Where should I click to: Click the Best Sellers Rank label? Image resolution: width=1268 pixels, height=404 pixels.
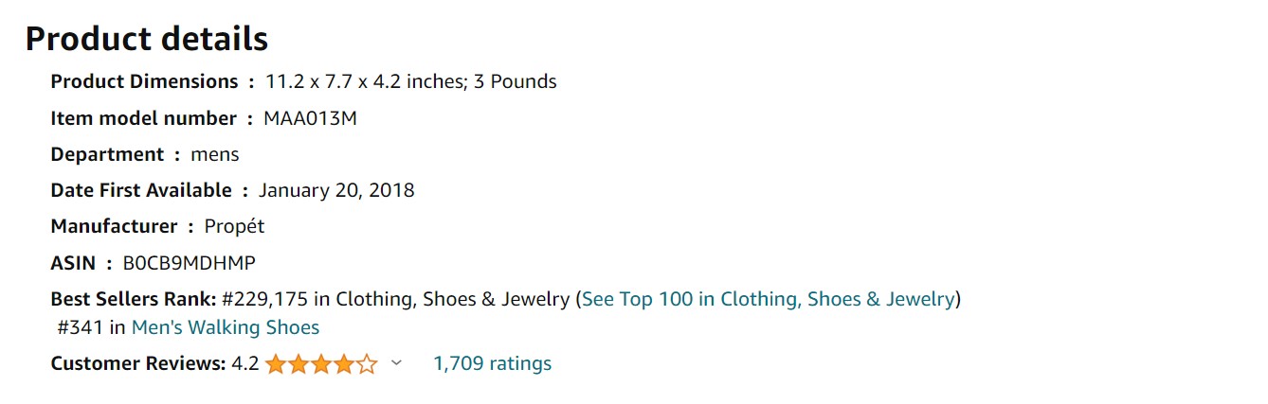(134, 299)
